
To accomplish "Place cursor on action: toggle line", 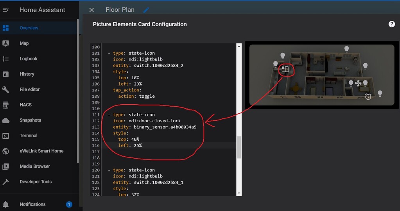I will point(136,97).
